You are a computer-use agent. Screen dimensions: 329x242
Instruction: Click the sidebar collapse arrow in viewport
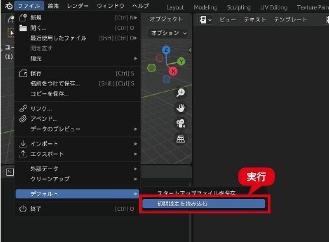pos(190,50)
